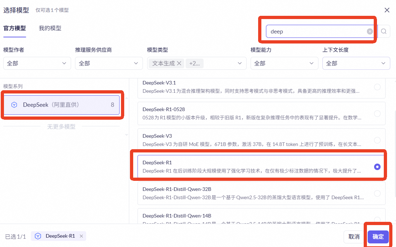396x247 pixels.
Task: Click the 仅可选 1 个模型 hint text
Action: click(52, 10)
